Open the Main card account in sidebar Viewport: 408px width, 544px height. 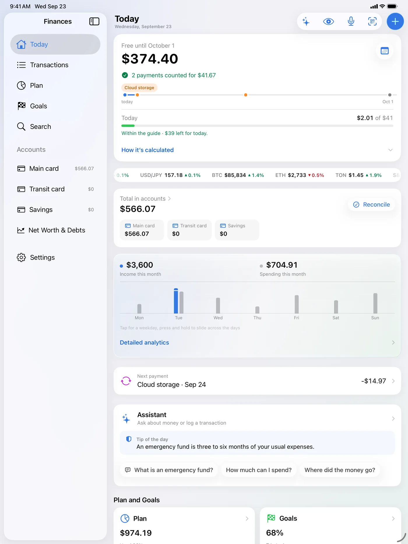[55, 168]
